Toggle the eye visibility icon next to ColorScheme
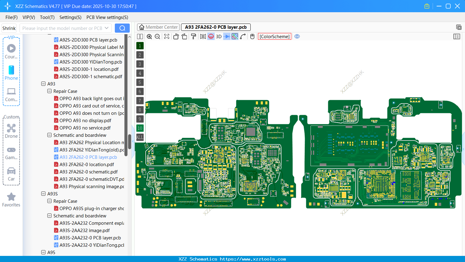This screenshot has width=465, height=262. 297,36
